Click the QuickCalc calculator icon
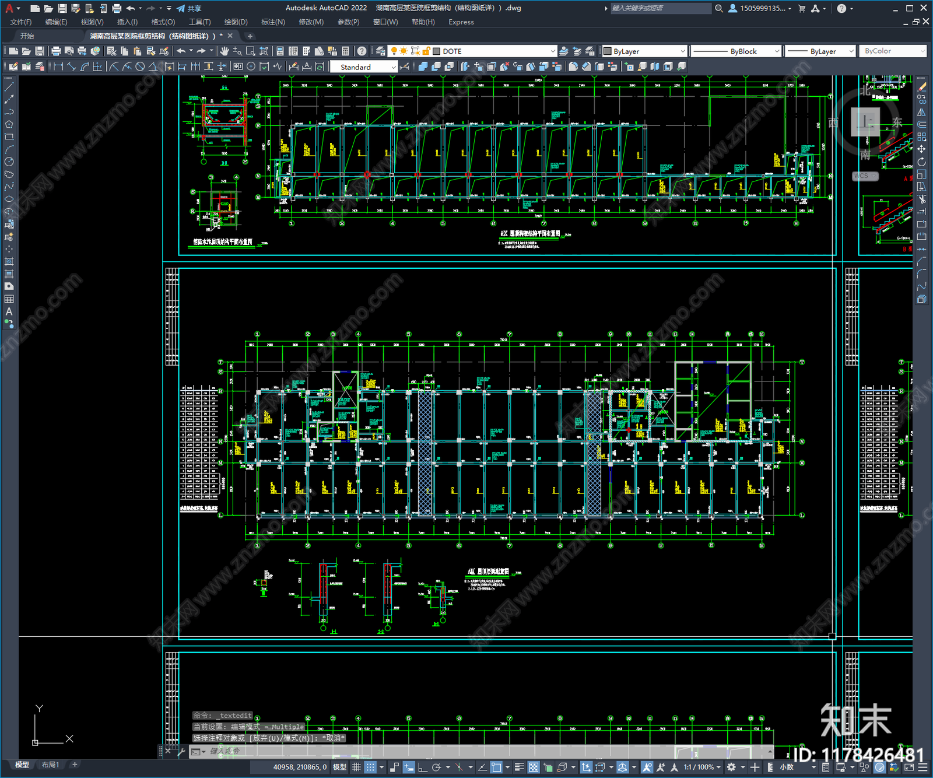Screen dimensions: 933x778 (x=345, y=51)
